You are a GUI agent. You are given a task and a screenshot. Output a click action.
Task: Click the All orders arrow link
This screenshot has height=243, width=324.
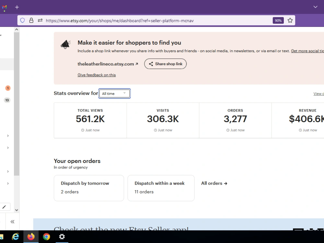pyautogui.click(x=214, y=183)
